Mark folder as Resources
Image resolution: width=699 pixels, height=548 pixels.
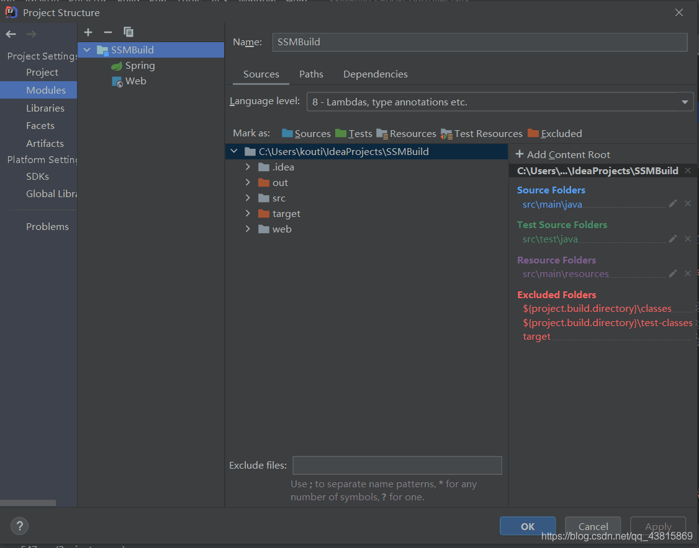(406, 133)
